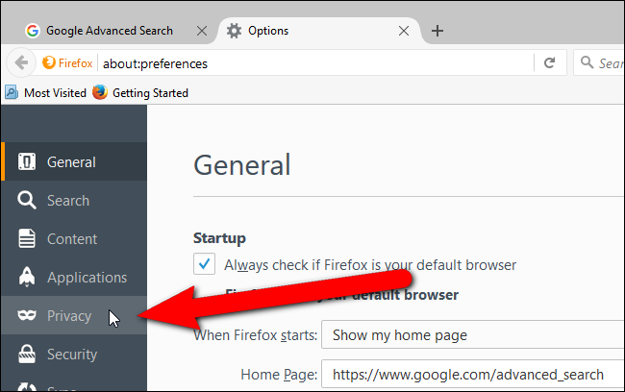Screen dimensions: 625x392
Task: Select the Content document icon
Action: pyautogui.click(x=27, y=238)
